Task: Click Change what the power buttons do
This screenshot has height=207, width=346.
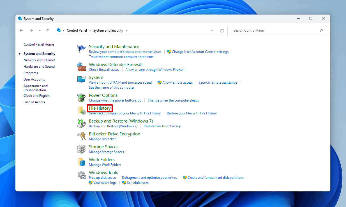Action: 115,100
